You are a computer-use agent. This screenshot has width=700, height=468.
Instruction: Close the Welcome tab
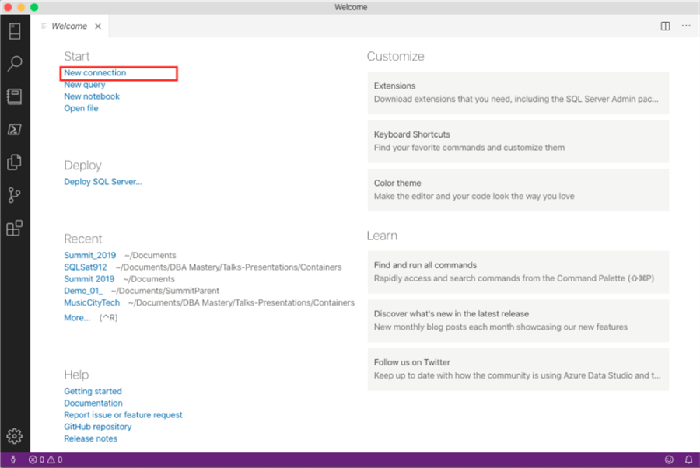click(x=98, y=26)
